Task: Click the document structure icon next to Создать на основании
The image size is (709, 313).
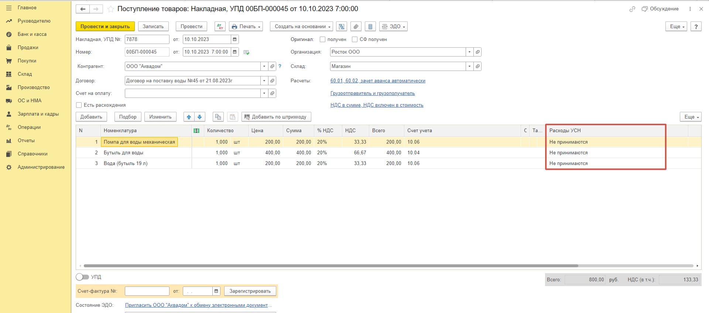Action: click(x=342, y=27)
